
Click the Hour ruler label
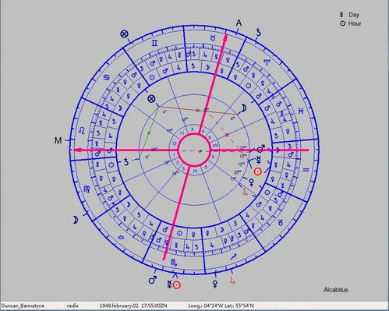point(355,23)
